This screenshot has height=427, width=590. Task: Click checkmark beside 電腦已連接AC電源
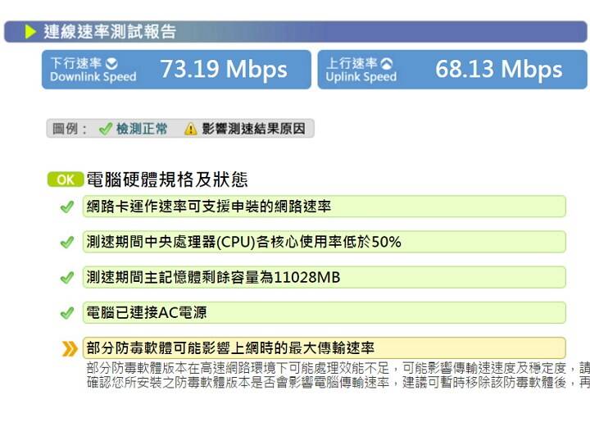[x=67, y=313]
